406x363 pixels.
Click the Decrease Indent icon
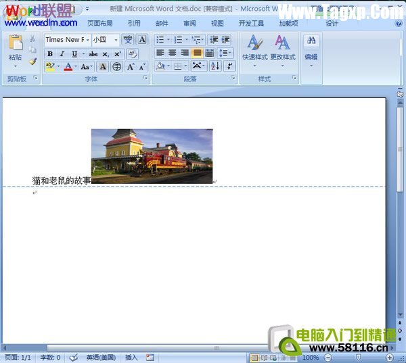coord(214,40)
